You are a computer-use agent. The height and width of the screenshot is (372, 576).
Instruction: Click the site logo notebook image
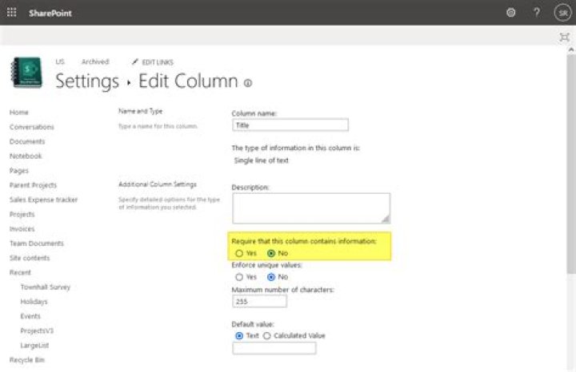coord(26,73)
